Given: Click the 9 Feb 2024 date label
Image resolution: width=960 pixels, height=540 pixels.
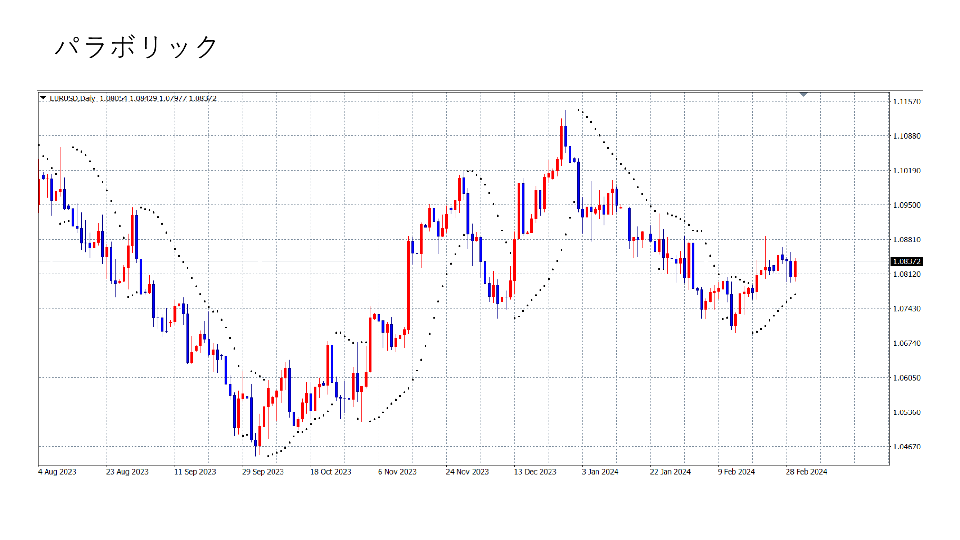Looking at the screenshot, I should coord(736,472).
